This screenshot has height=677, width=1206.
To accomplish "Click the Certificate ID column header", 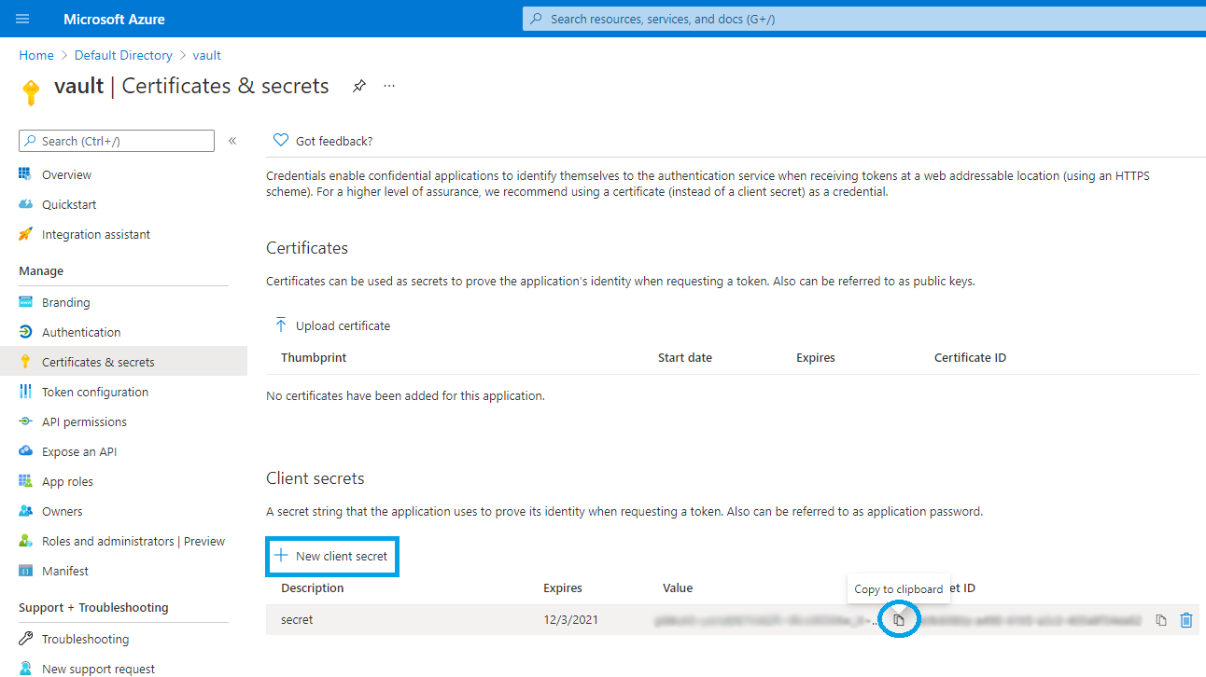I will coord(970,357).
